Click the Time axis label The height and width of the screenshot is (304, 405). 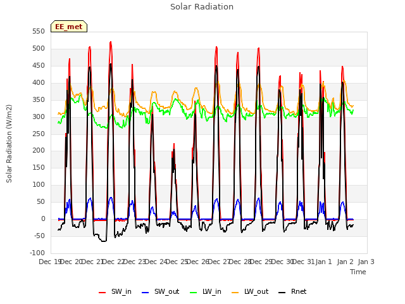coord(358,272)
